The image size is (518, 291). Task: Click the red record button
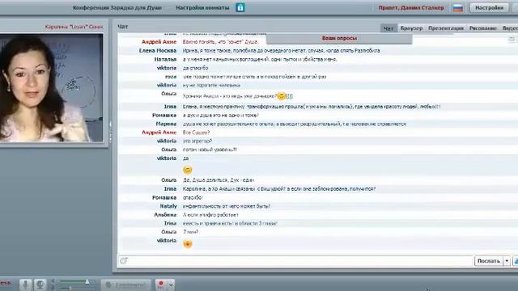(161, 285)
